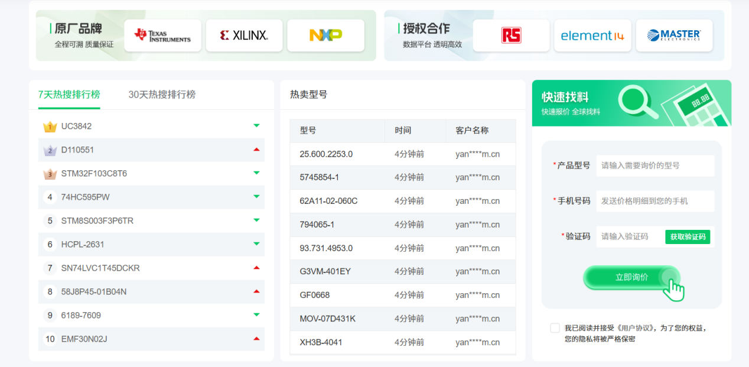The width and height of the screenshot is (749, 367).
Task: Click into the 手机号码 input field
Action: [654, 201]
